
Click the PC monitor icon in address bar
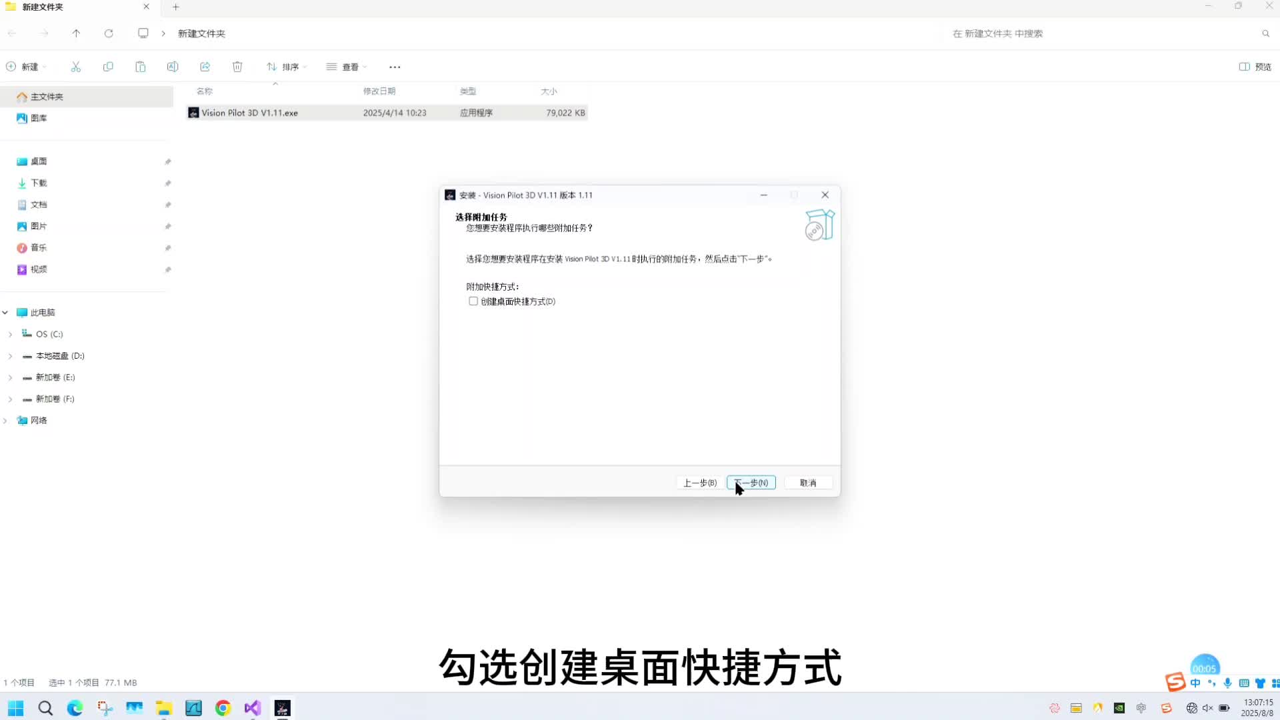(143, 33)
